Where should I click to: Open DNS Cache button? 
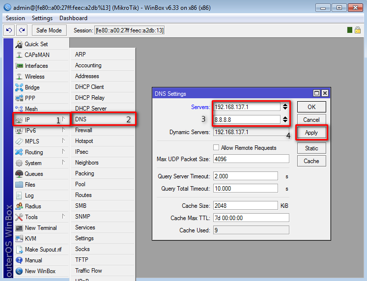point(311,161)
